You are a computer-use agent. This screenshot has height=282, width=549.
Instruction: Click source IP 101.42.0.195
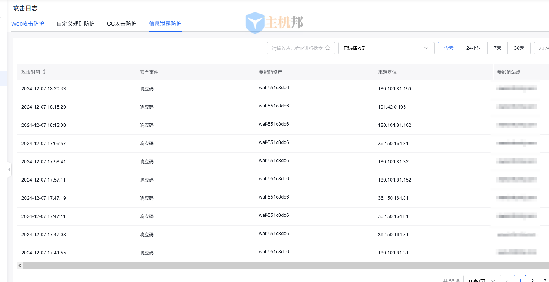392,107
